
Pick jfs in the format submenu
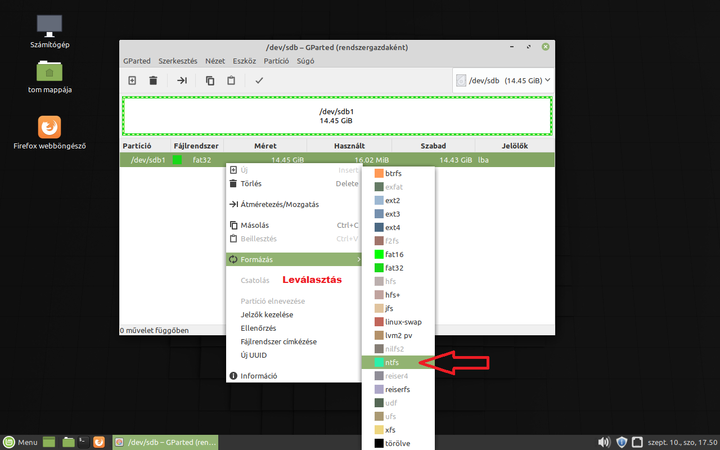tap(398, 308)
